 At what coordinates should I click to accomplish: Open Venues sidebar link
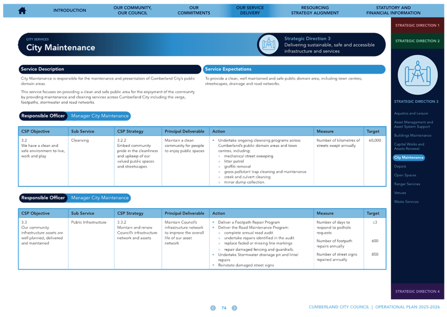[x=400, y=193]
